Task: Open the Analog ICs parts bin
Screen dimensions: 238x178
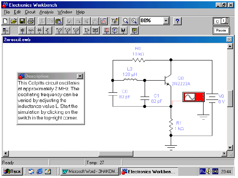Action: coord(59,31)
